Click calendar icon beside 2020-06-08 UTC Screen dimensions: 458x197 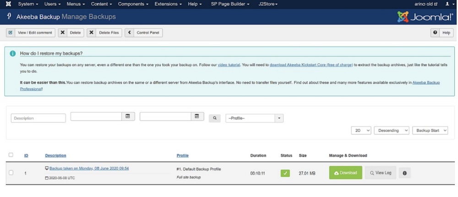click(47, 178)
